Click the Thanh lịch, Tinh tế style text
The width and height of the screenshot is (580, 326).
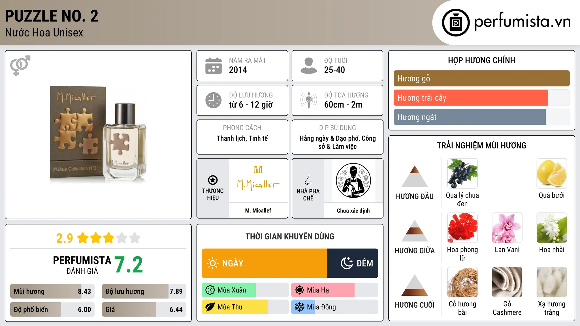(242, 138)
